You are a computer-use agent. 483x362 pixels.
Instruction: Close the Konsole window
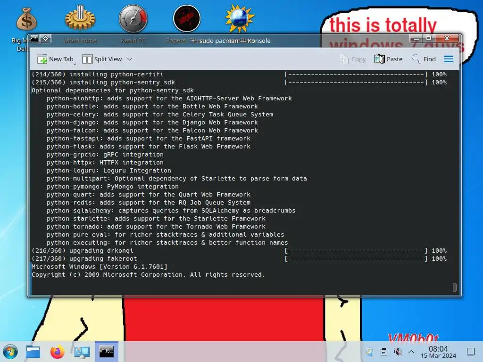tap(447, 39)
